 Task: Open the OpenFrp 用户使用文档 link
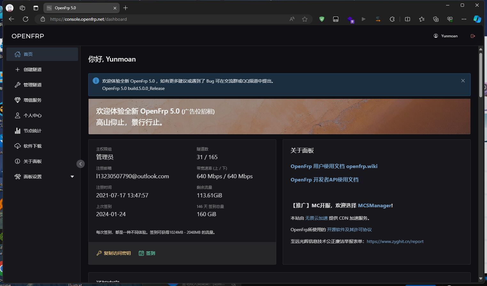(x=334, y=166)
